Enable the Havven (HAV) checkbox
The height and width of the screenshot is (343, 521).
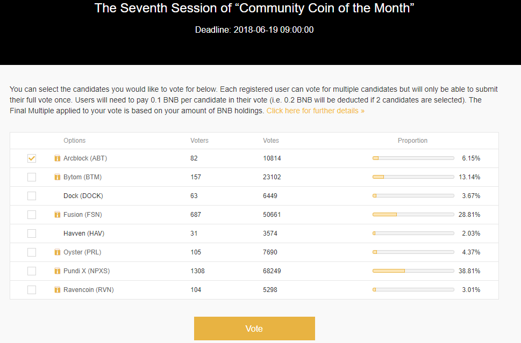click(x=32, y=233)
